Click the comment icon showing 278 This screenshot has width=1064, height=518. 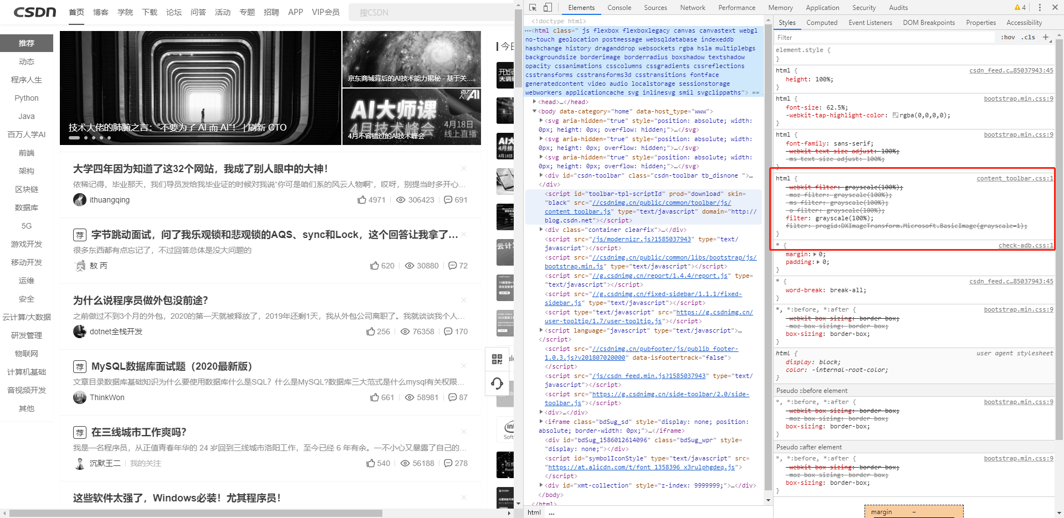point(448,463)
